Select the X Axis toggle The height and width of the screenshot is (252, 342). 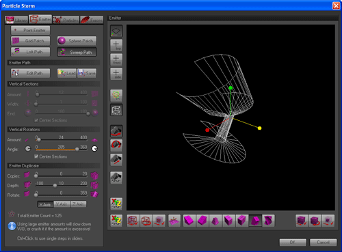(45, 204)
